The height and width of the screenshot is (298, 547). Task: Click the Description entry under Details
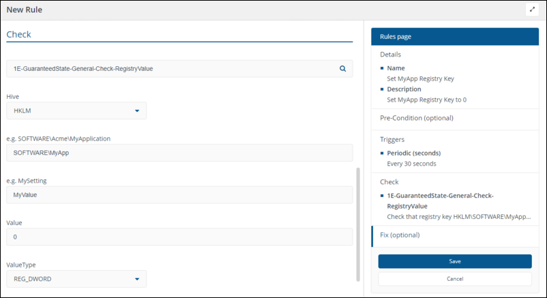[x=404, y=89]
